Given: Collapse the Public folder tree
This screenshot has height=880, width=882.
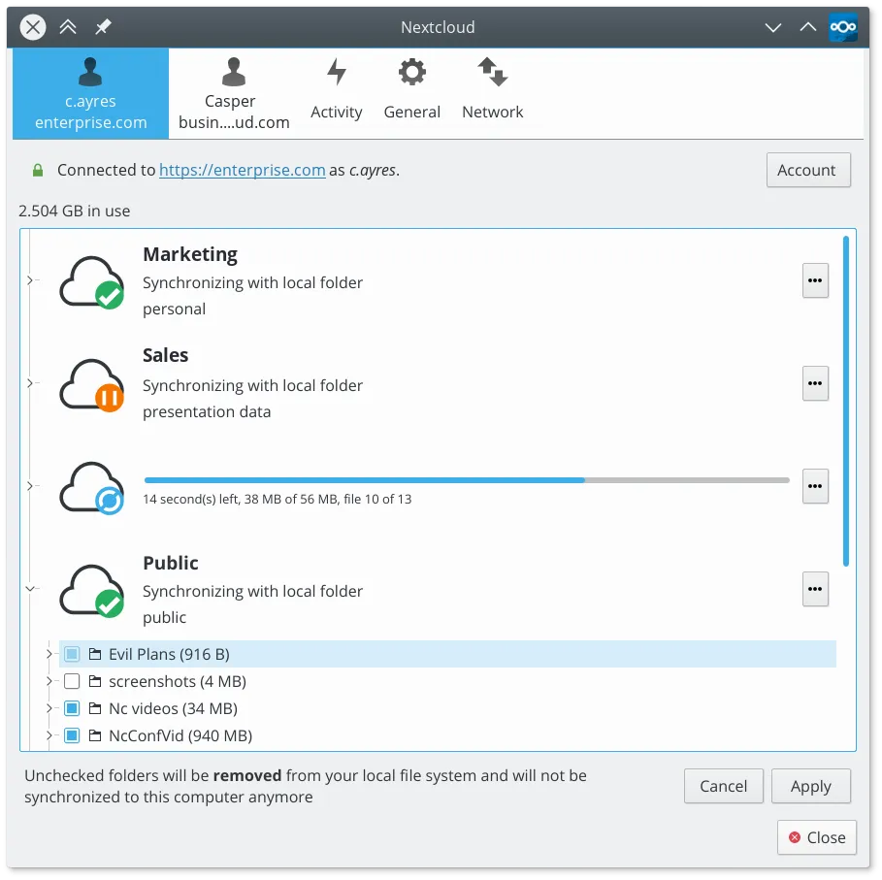Looking at the screenshot, I should (30, 588).
